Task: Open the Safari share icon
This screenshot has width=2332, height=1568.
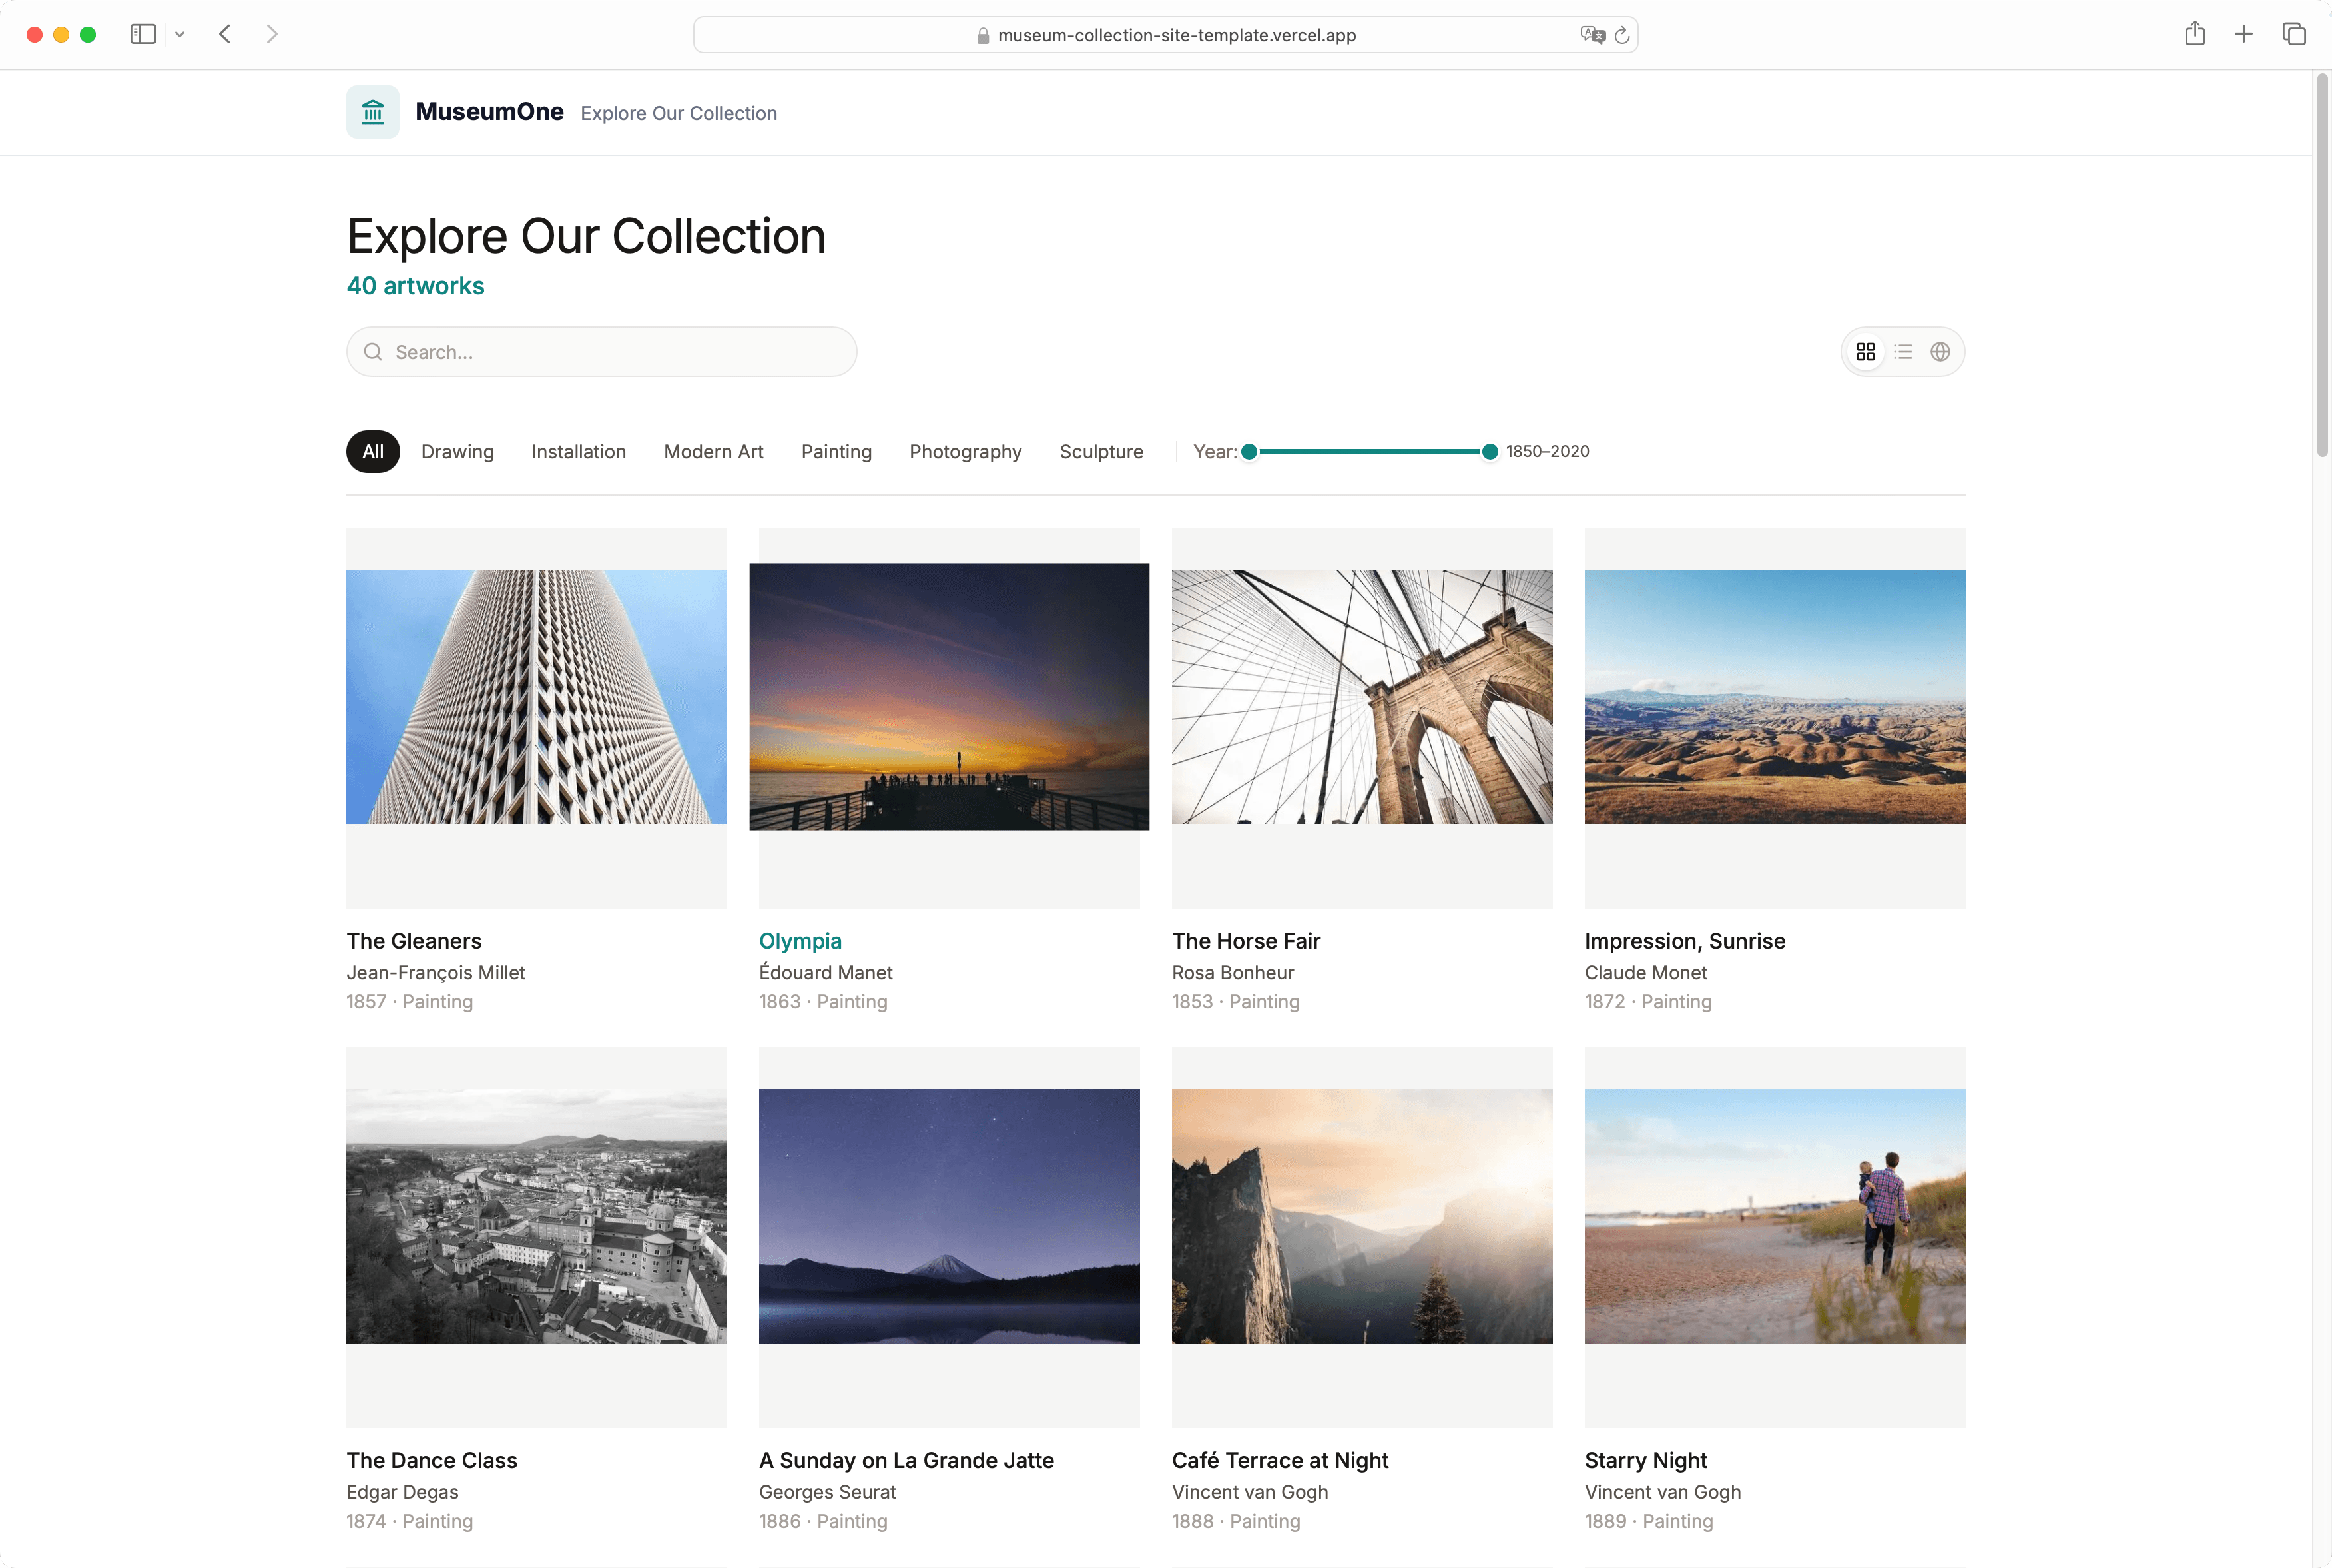Action: [2195, 33]
